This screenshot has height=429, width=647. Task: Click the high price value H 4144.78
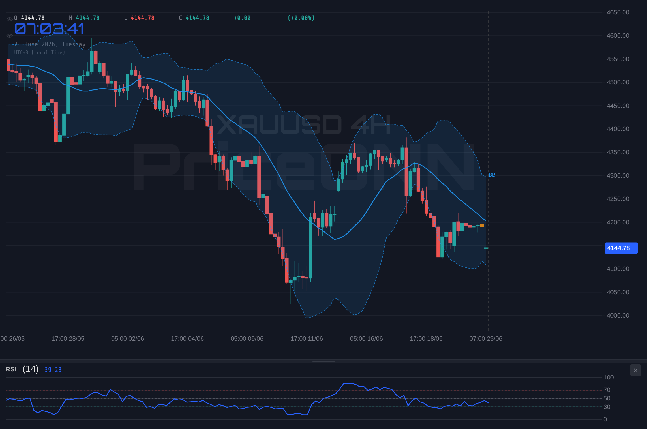pyautogui.click(x=84, y=18)
